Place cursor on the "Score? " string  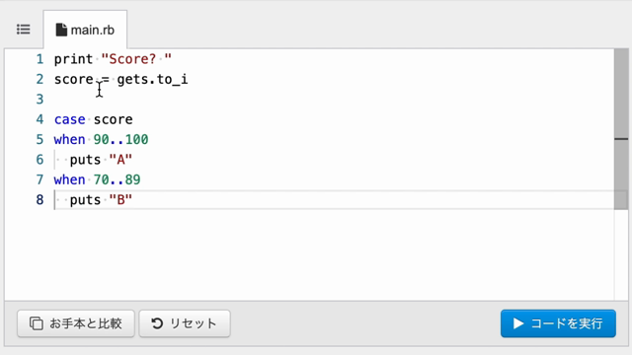(x=136, y=59)
